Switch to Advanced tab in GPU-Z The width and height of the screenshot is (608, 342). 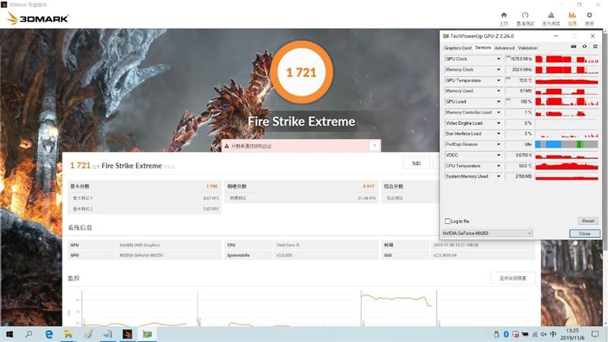(505, 48)
